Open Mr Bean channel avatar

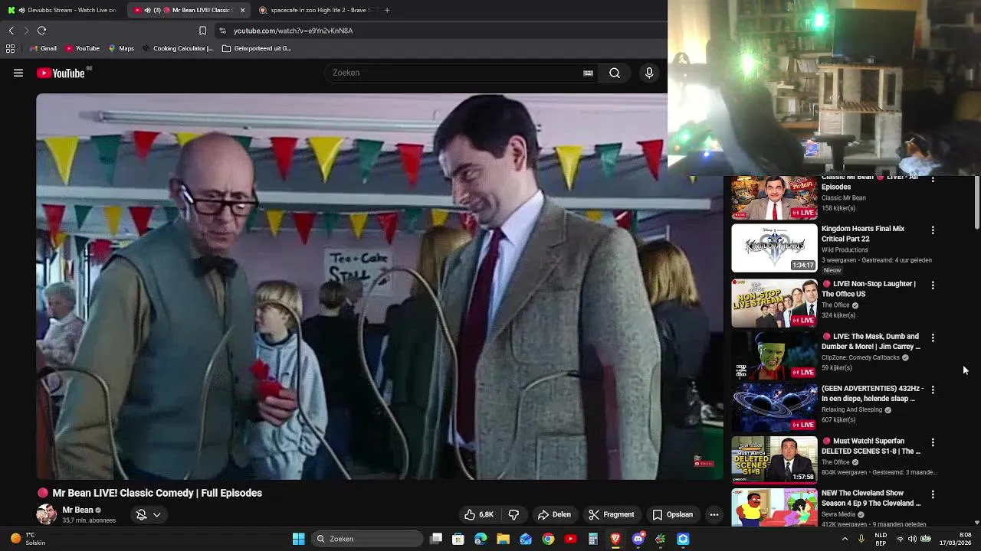[47, 514]
